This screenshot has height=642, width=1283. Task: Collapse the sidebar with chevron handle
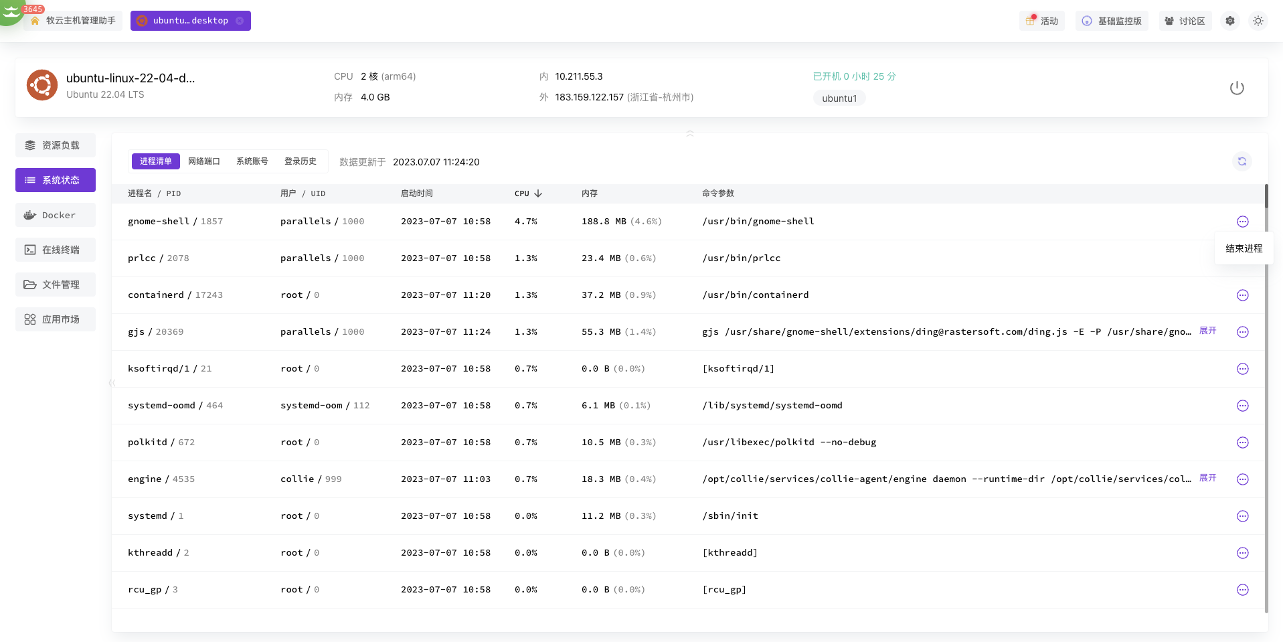point(112,382)
